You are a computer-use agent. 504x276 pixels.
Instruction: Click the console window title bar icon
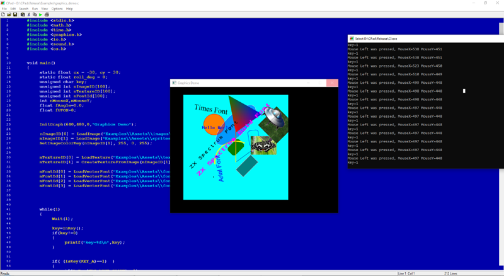351,38
